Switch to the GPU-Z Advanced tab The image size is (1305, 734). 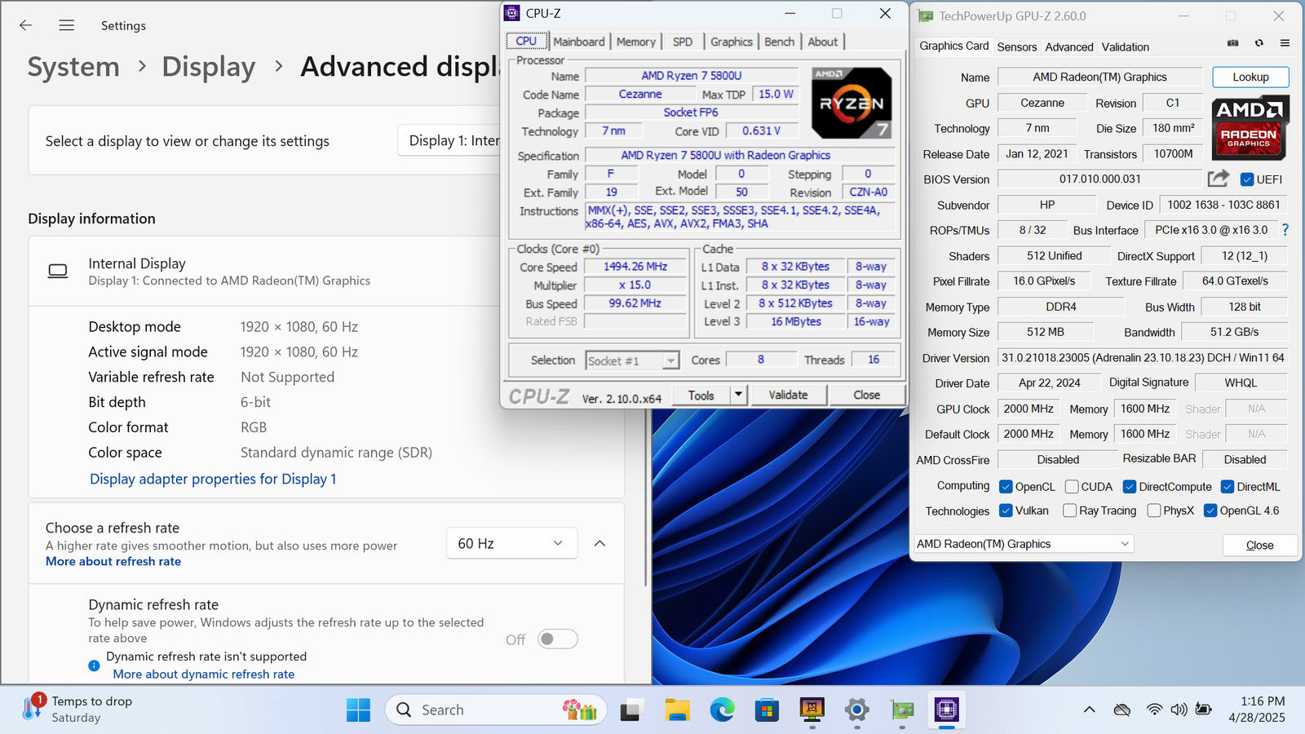tap(1069, 47)
